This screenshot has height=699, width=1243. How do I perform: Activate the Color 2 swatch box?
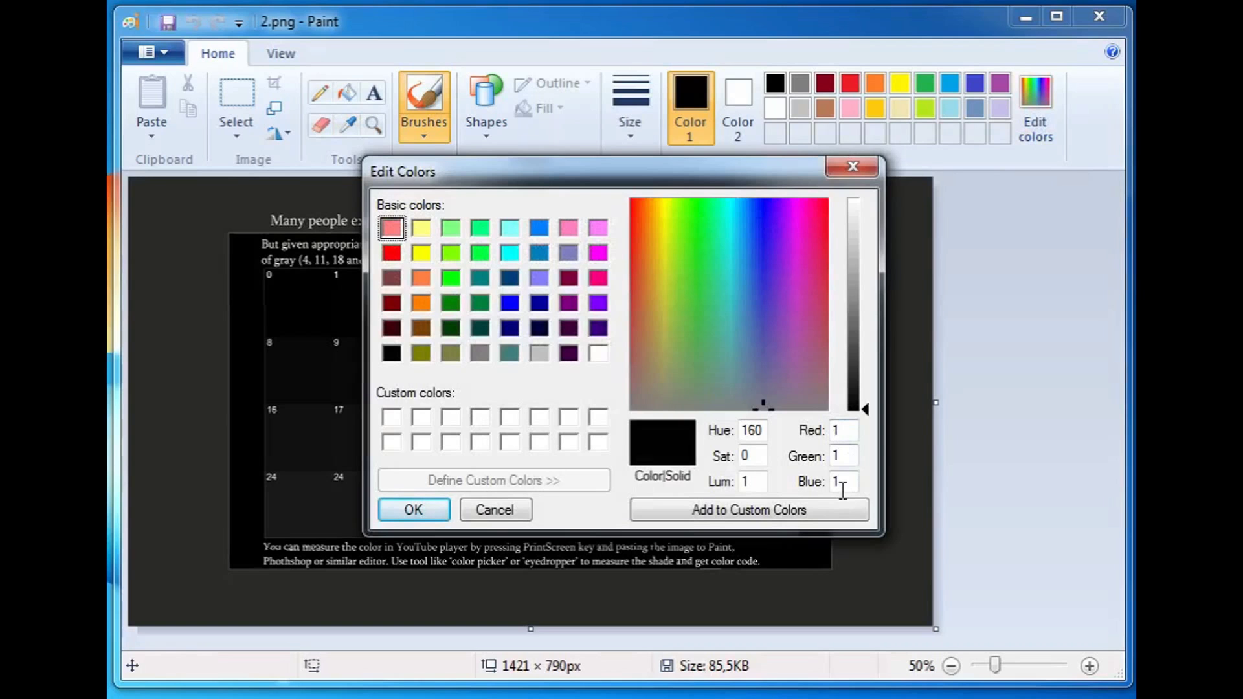coord(737,93)
